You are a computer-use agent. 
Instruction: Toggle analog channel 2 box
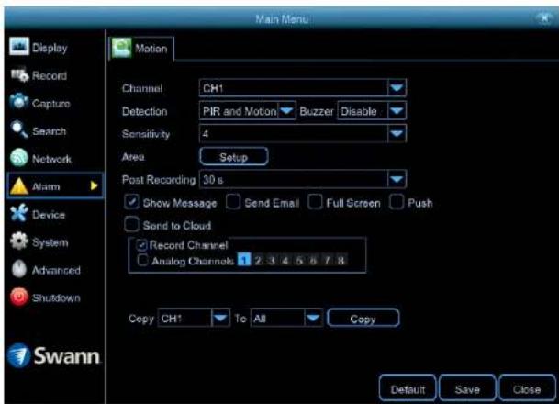258,260
